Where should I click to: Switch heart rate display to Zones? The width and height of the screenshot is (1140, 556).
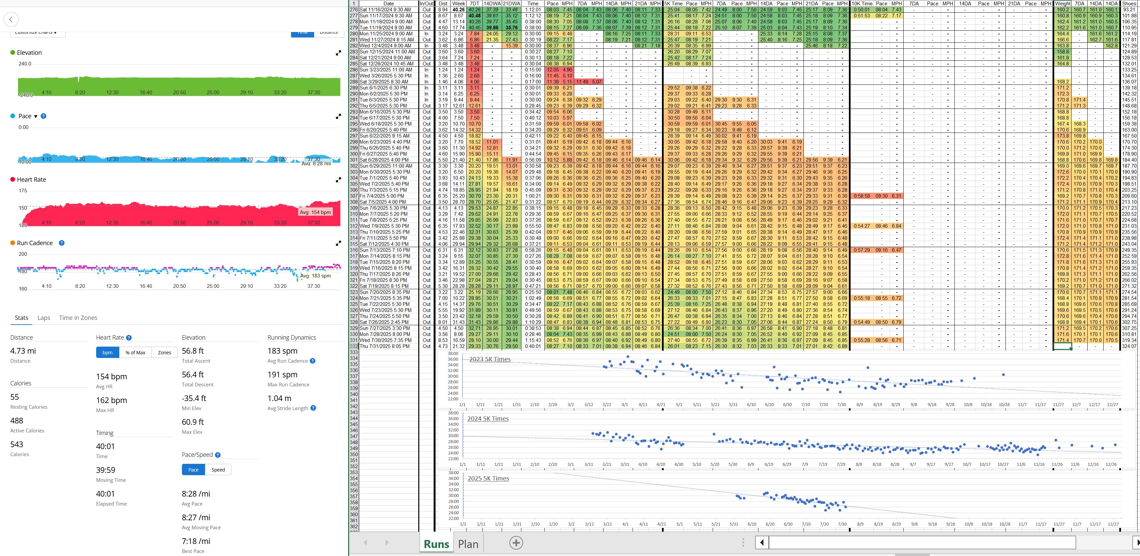pyautogui.click(x=165, y=352)
